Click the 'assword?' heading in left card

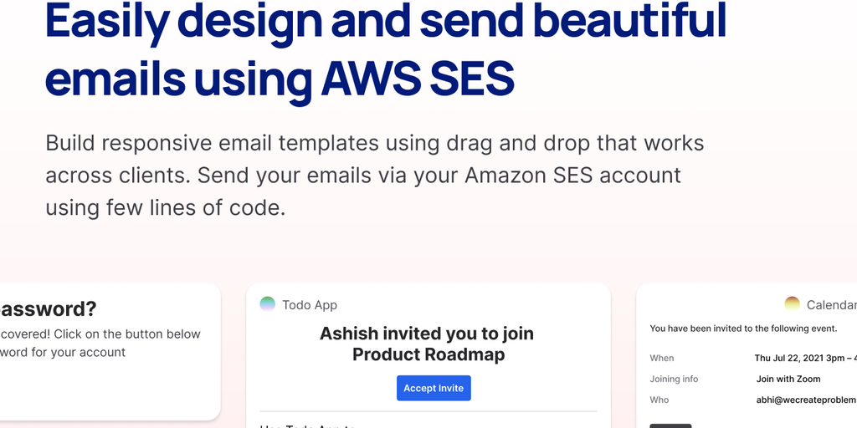point(49,308)
